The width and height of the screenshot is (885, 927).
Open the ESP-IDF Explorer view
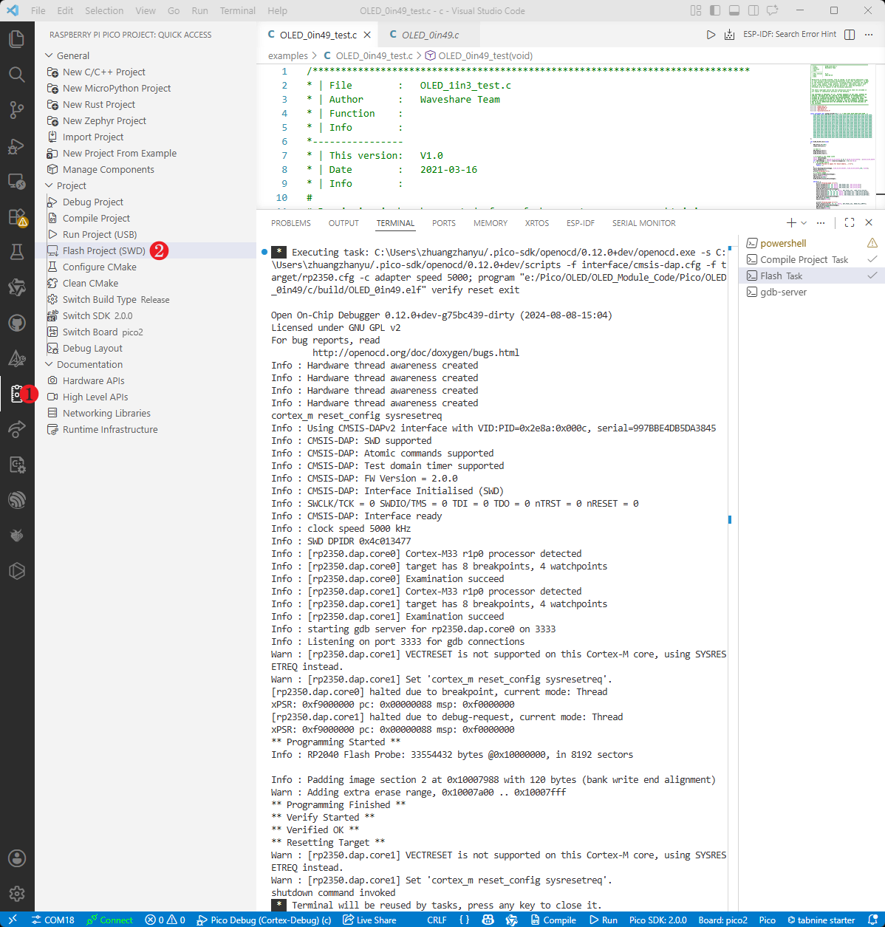pos(17,500)
